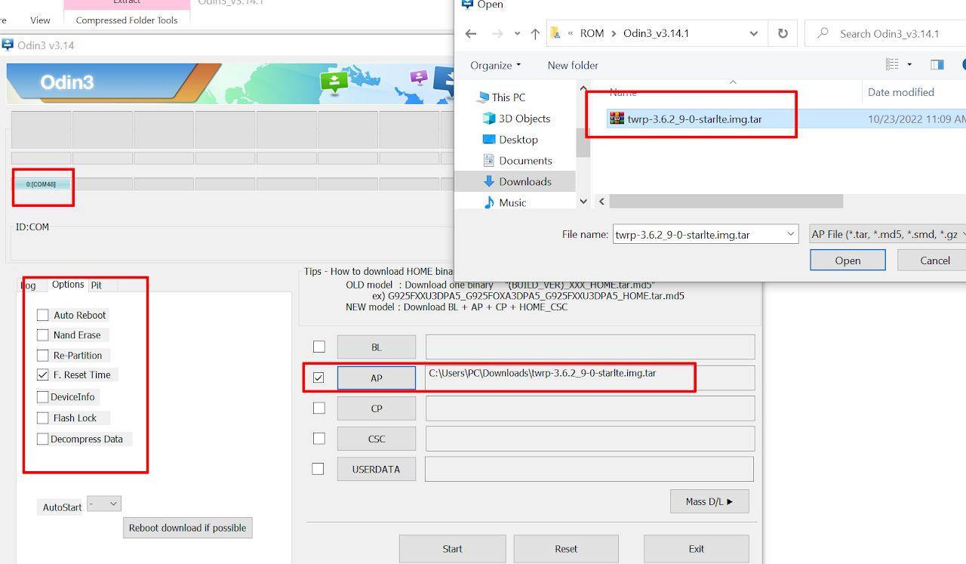Open the AutoStart dropdown
966x564 pixels.
pos(104,504)
